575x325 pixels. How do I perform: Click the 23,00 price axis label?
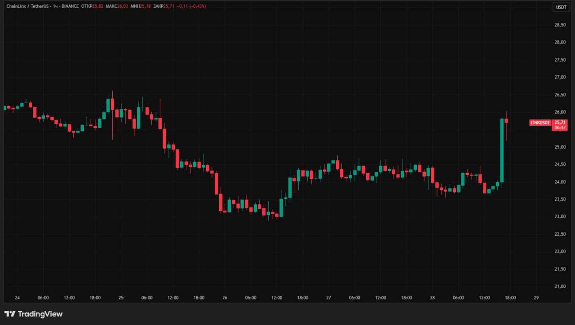[x=560, y=217]
